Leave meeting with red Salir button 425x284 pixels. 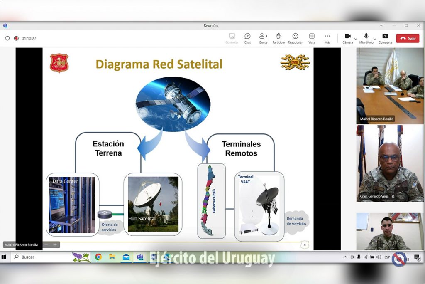tap(408, 38)
